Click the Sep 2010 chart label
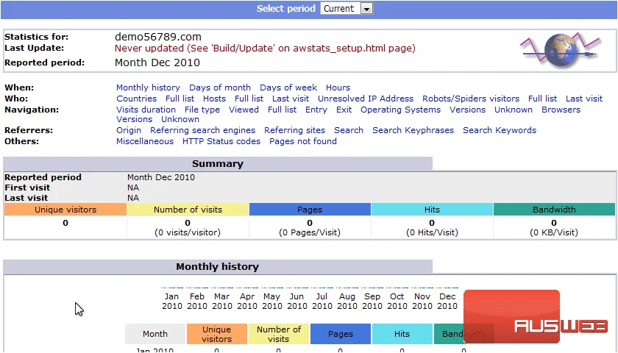The height and width of the screenshot is (353, 618). (x=372, y=301)
